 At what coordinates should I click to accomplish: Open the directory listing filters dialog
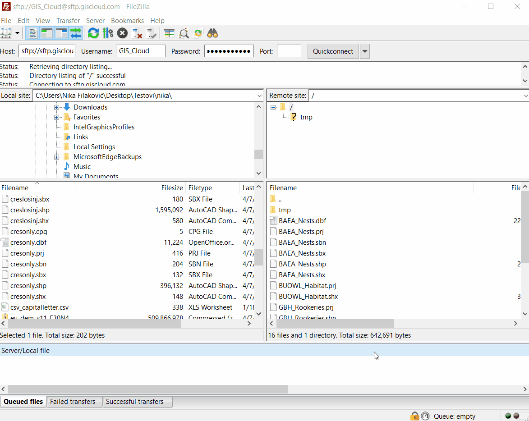click(169, 33)
